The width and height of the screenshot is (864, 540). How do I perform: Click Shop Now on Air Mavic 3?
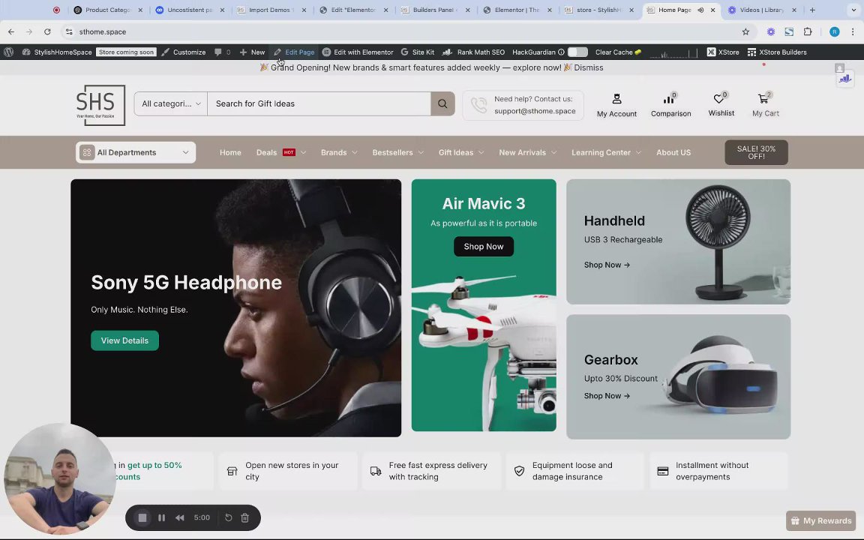(x=483, y=246)
